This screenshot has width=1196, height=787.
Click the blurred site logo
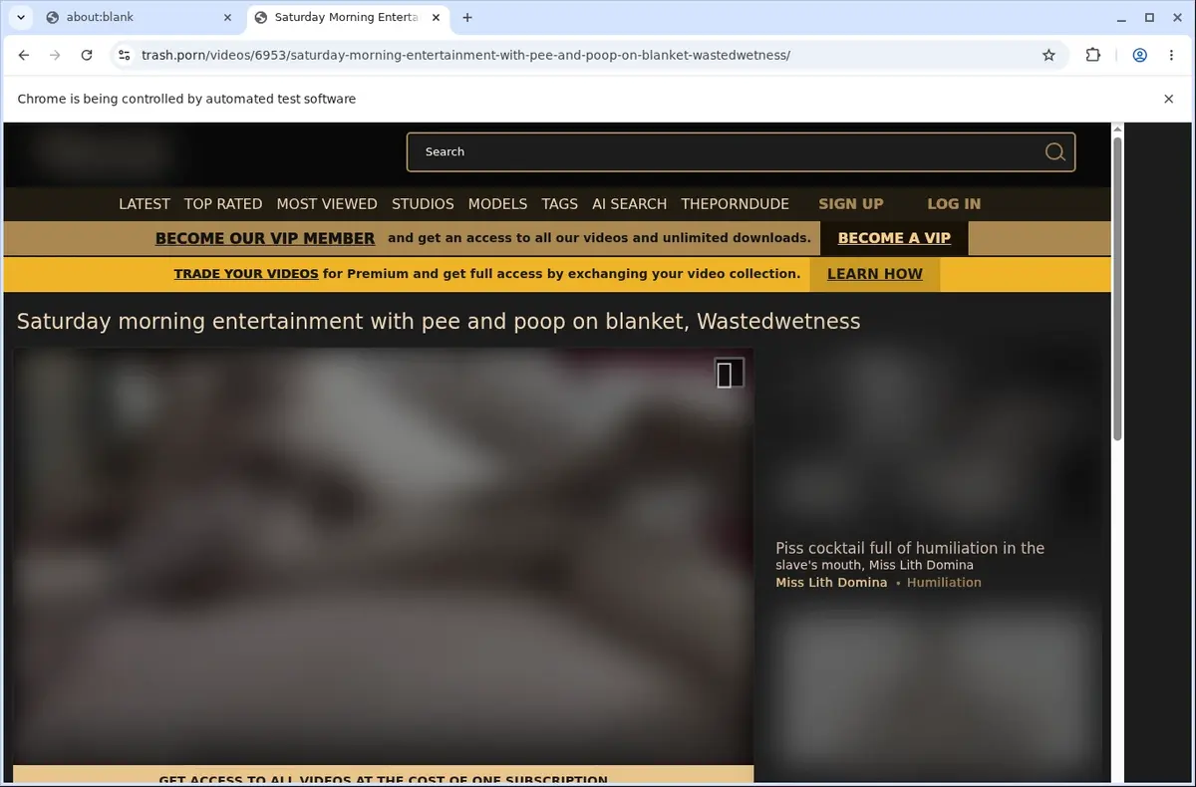[x=103, y=152]
